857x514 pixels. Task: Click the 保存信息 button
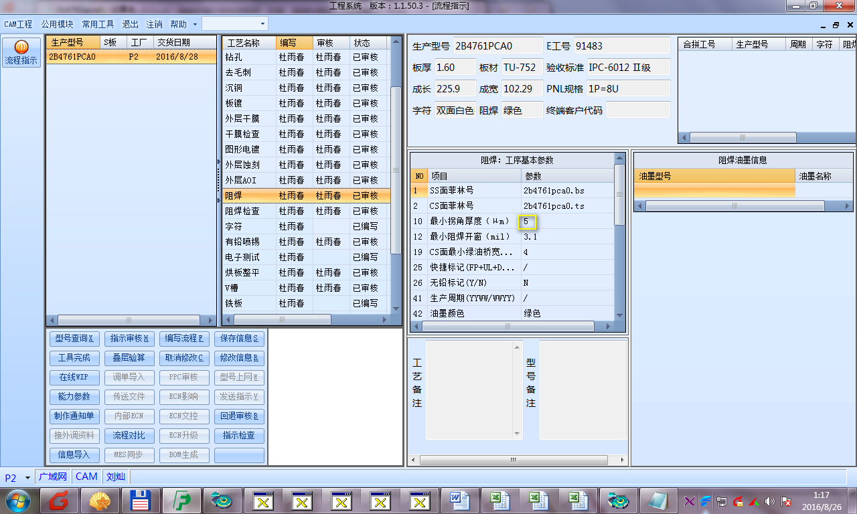tap(239, 339)
